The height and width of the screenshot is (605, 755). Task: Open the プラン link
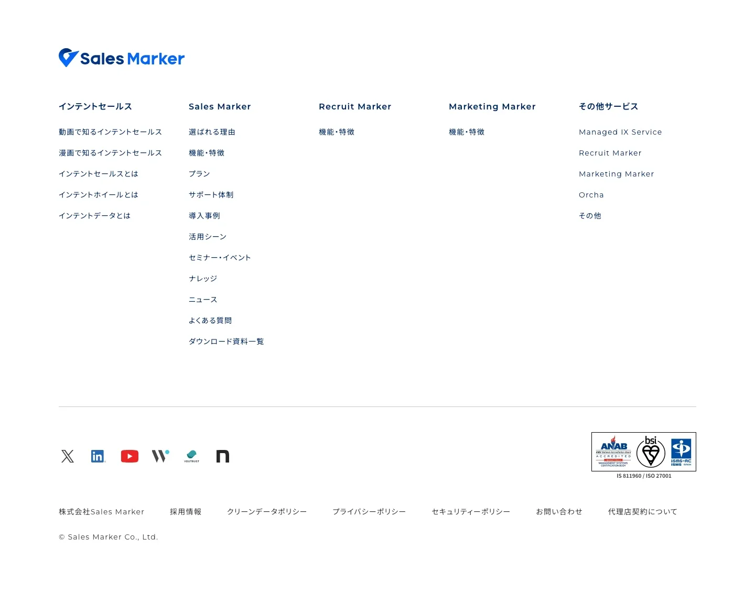click(x=199, y=174)
